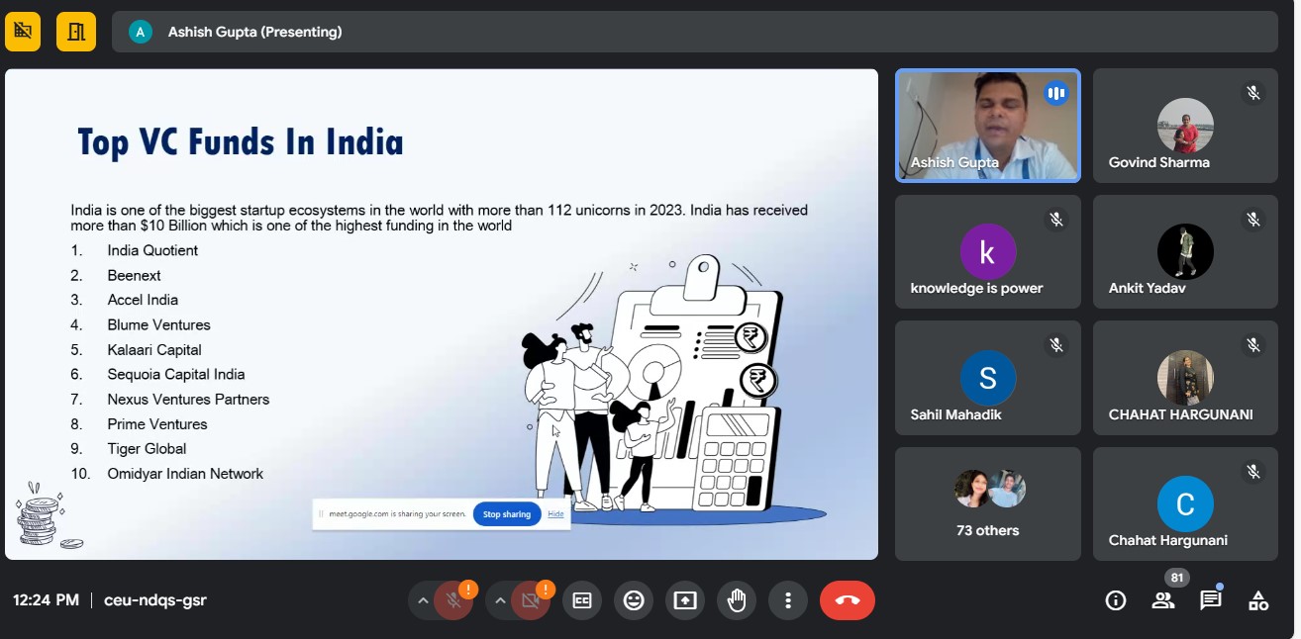The height and width of the screenshot is (639, 1301).
Task: Expand audio settings arrow
Action: pos(423,600)
